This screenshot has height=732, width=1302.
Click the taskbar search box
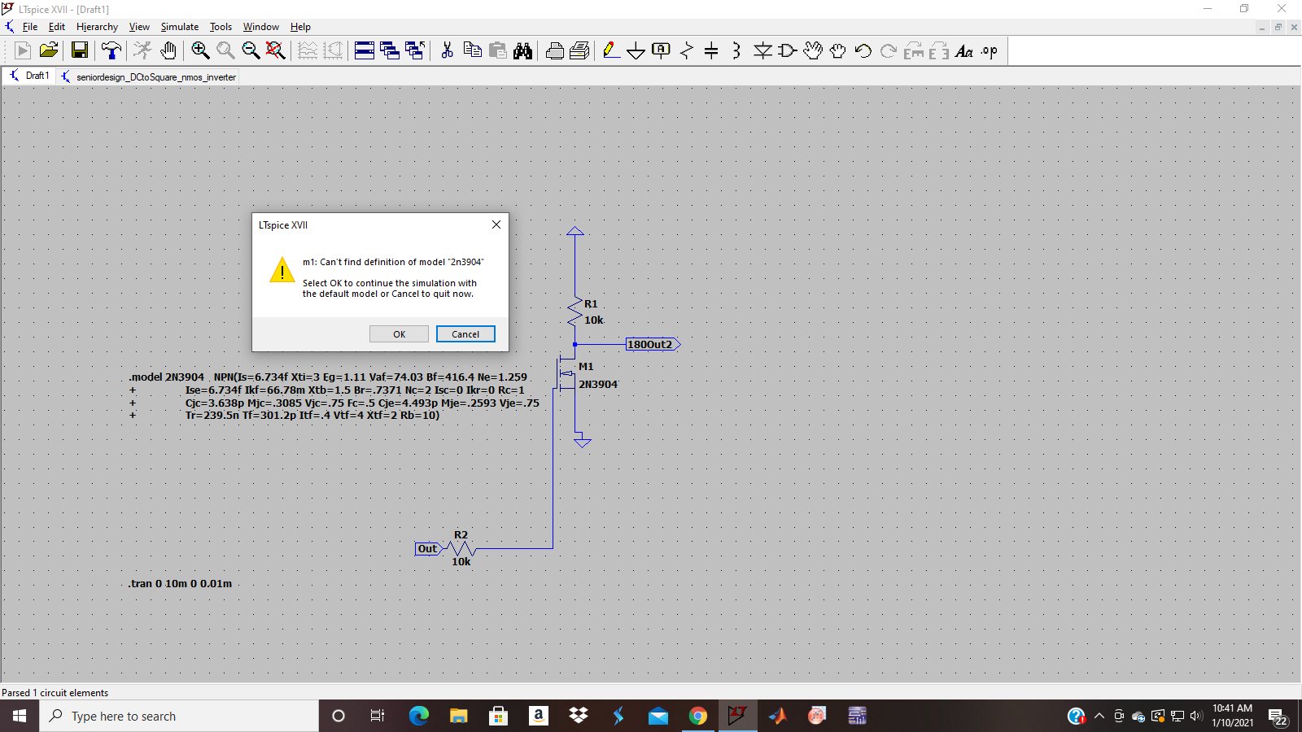[x=179, y=716]
